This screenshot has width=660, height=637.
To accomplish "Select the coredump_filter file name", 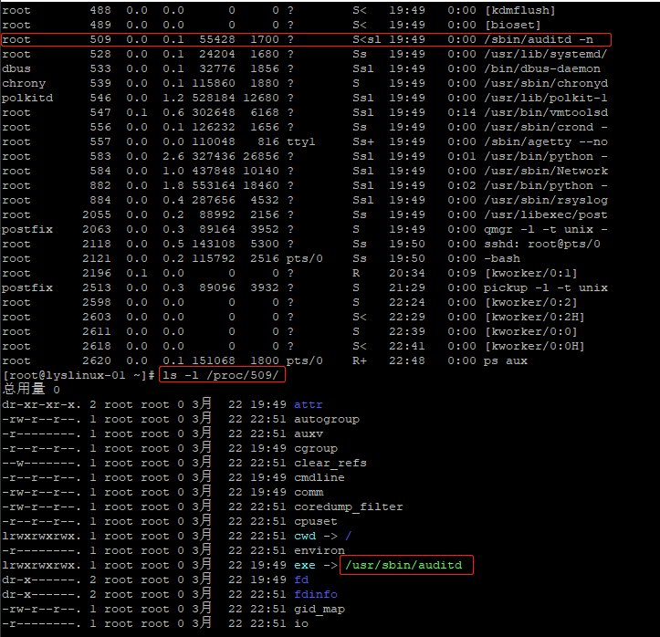I will click(x=348, y=507).
